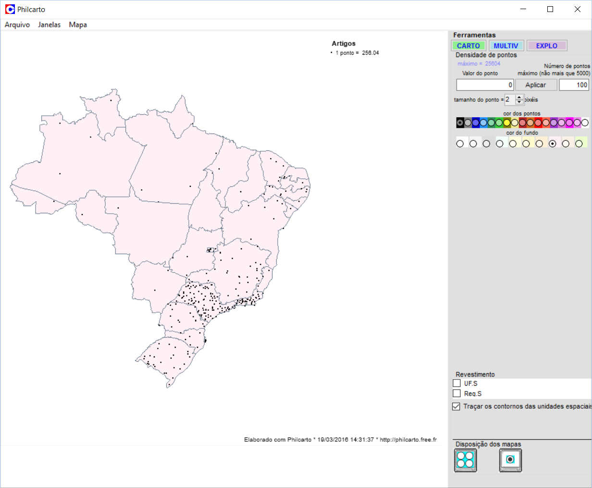The width and height of the screenshot is (592, 488).
Task: Open the Arquivo menu
Action: [17, 24]
